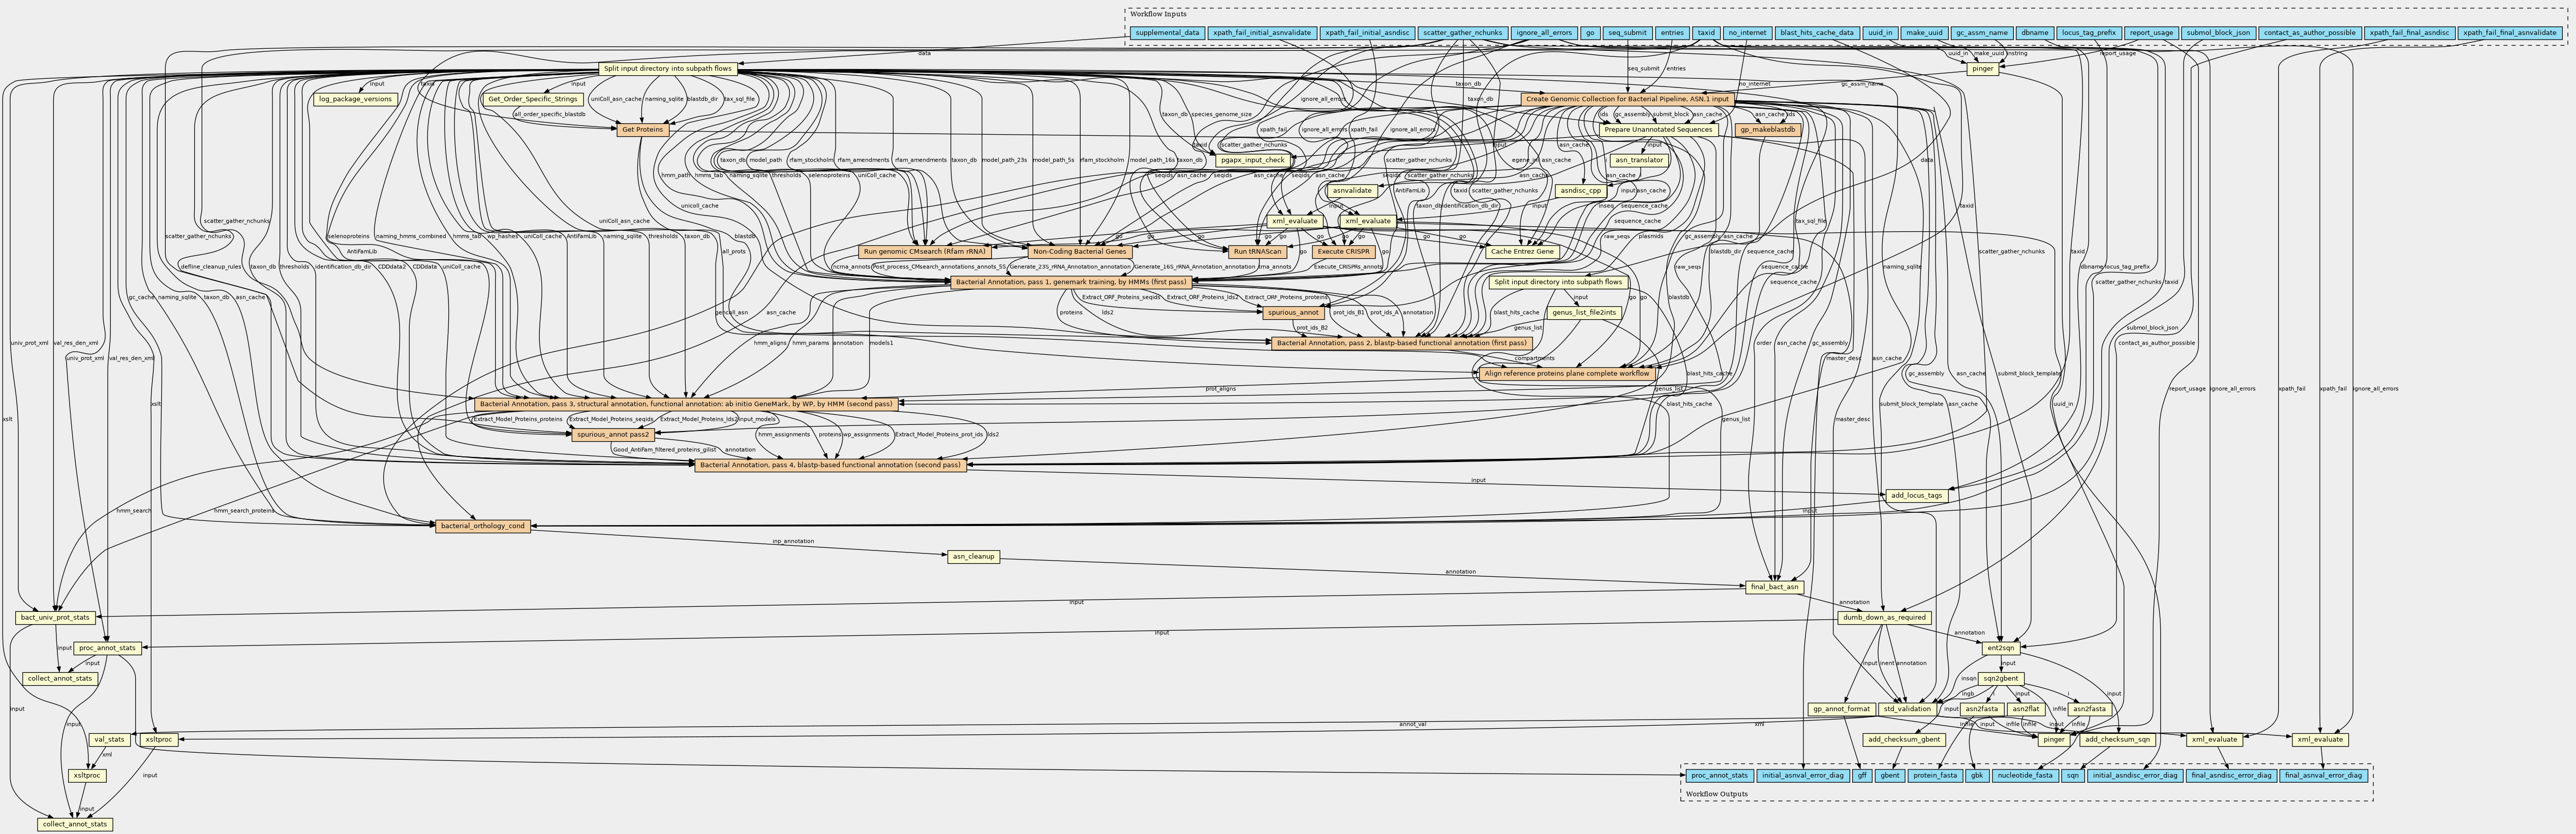Screen dimensions: 2576x834
Task: Select the gp_makeblastdb node
Action: (x=1768, y=130)
